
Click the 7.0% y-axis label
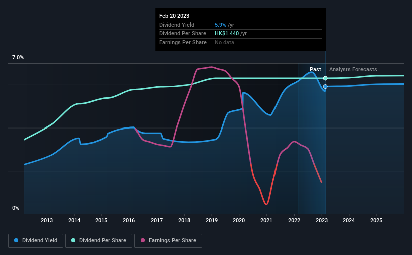click(18, 58)
